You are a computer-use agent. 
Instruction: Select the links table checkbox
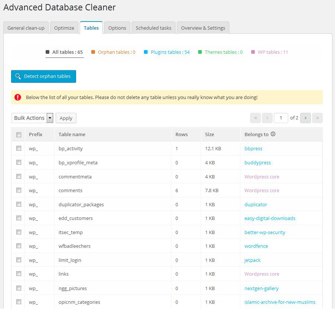19,274
